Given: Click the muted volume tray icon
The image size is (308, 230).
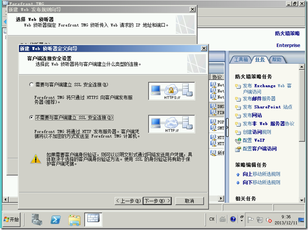Looking at the screenshot, I should (x=268, y=220).
